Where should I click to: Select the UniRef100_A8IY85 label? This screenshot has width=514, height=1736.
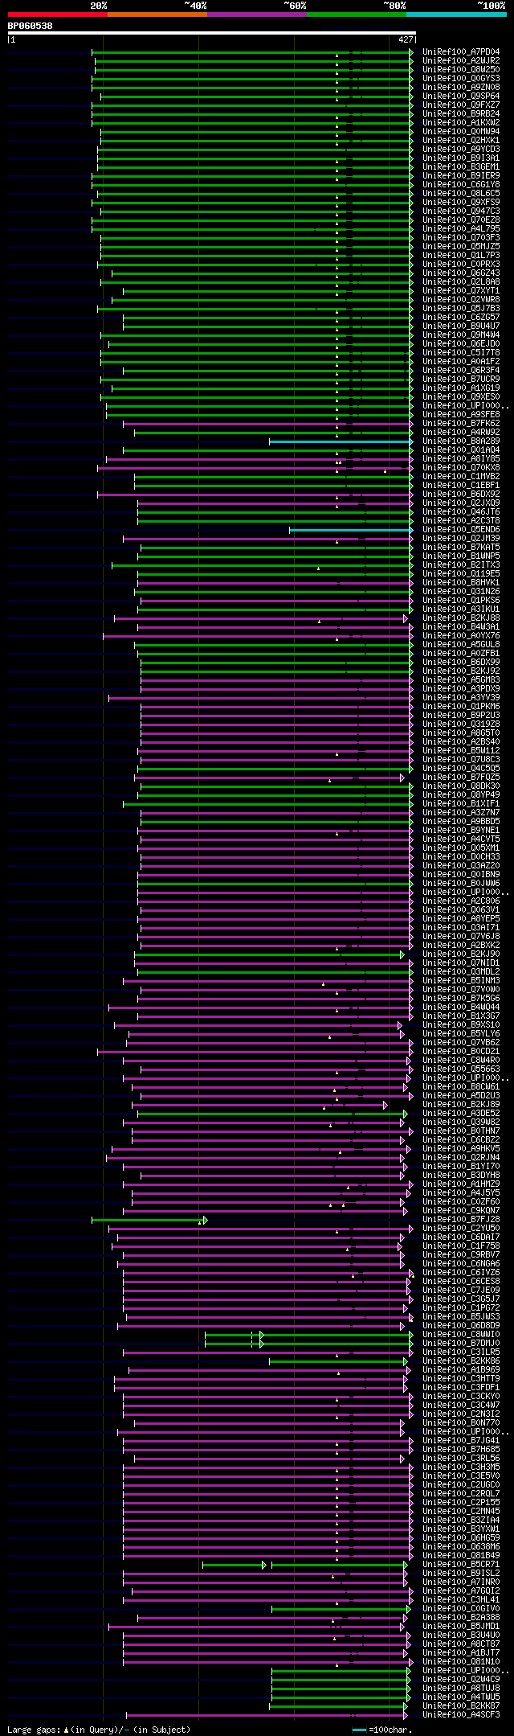pyautogui.click(x=461, y=459)
